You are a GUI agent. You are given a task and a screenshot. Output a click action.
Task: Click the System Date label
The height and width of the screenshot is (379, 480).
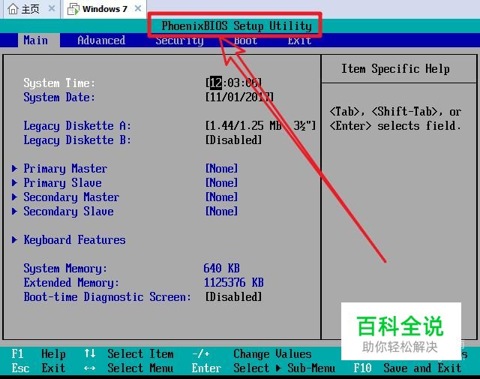point(59,98)
